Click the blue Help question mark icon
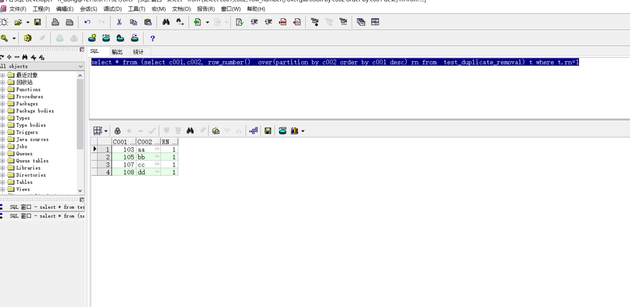 click(x=153, y=39)
